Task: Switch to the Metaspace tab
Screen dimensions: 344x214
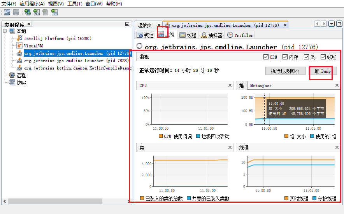Action: click(261, 86)
